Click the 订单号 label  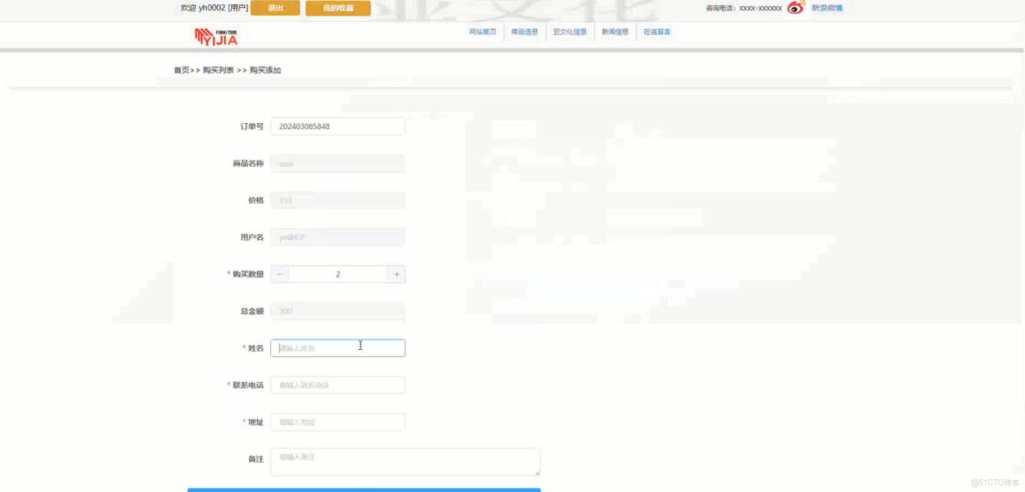252,126
